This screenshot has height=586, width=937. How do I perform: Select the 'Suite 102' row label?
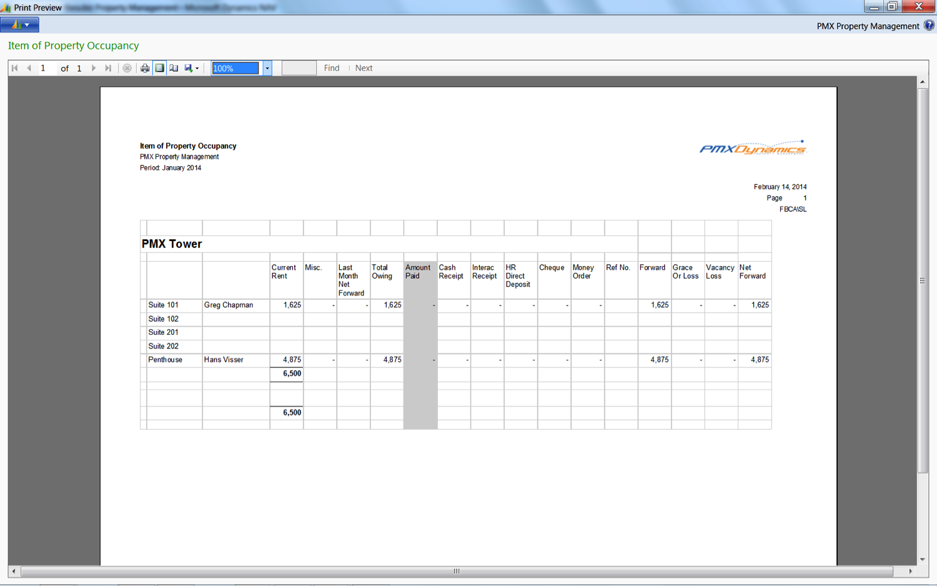point(163,319)
